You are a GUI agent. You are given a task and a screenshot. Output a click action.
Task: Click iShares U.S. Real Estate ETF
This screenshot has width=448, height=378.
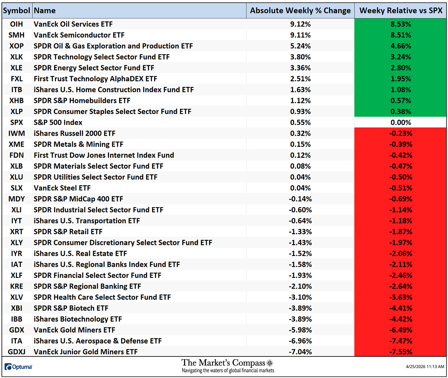(x=80, y=254)
